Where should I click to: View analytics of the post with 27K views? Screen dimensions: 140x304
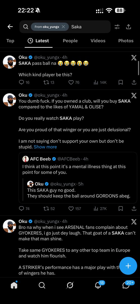tap(100, 208)
